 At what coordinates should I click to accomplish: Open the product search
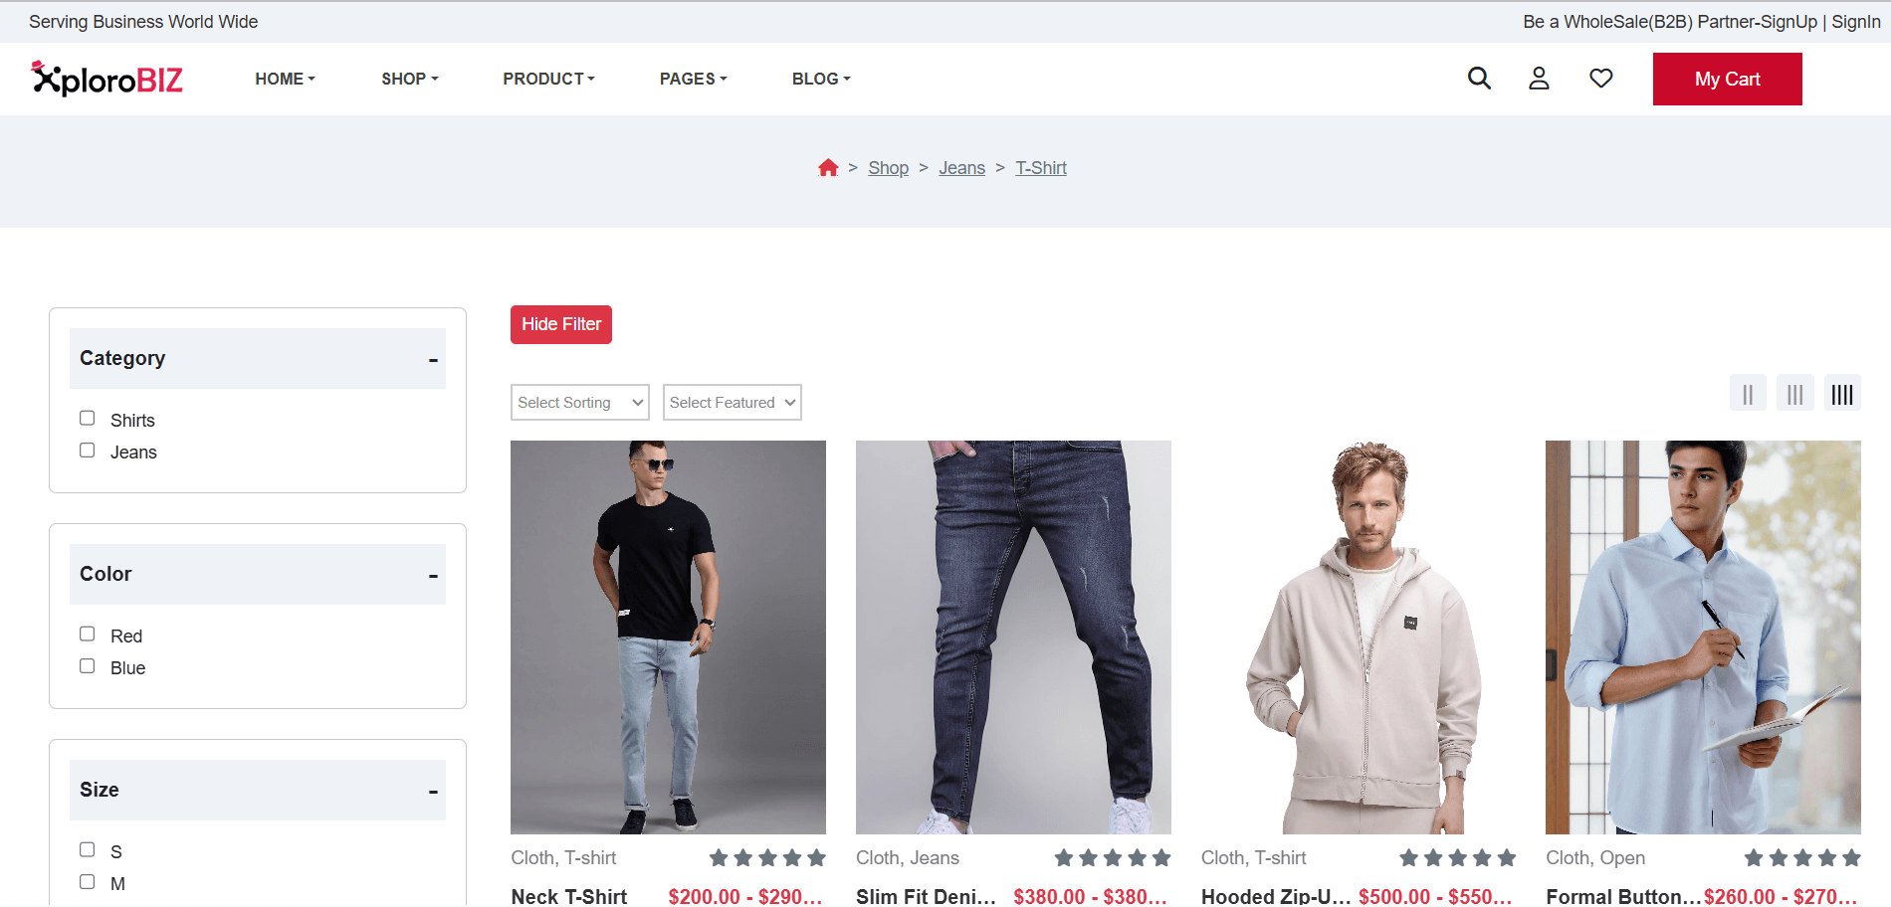coord(1479,79)
